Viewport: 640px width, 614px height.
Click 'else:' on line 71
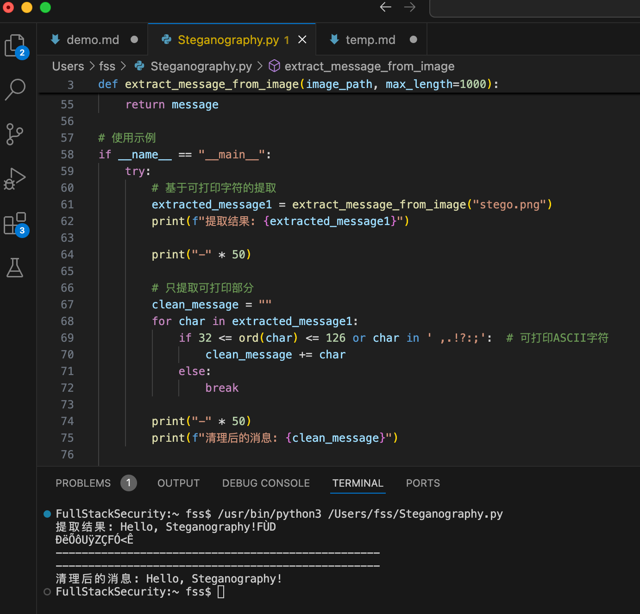[195, 371]
